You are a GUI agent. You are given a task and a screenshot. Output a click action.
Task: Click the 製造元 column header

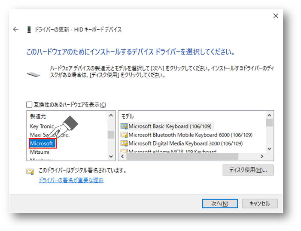38,116
